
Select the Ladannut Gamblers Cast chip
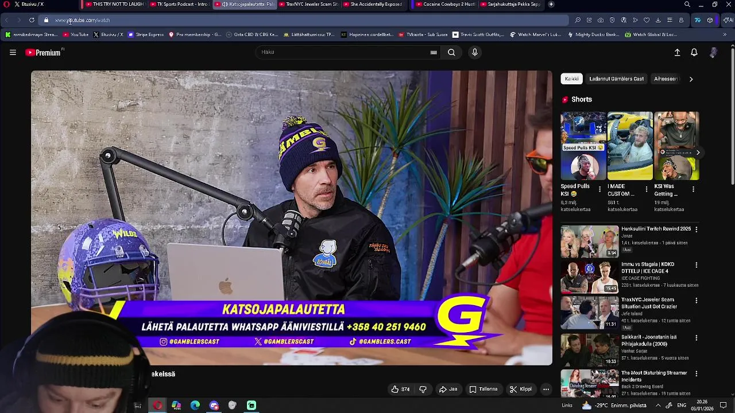[x=616, y=79]
